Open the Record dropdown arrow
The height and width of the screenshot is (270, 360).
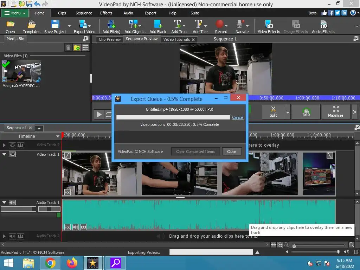(x=226, y=26)
